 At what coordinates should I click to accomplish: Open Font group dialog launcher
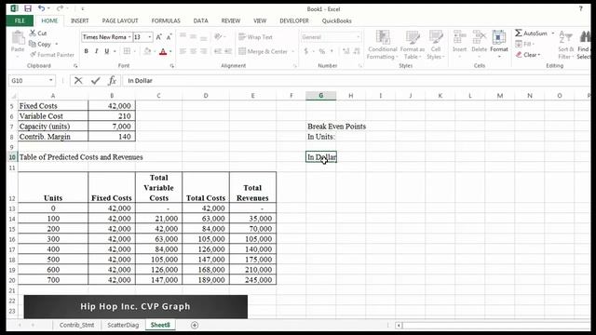[171, 66]
